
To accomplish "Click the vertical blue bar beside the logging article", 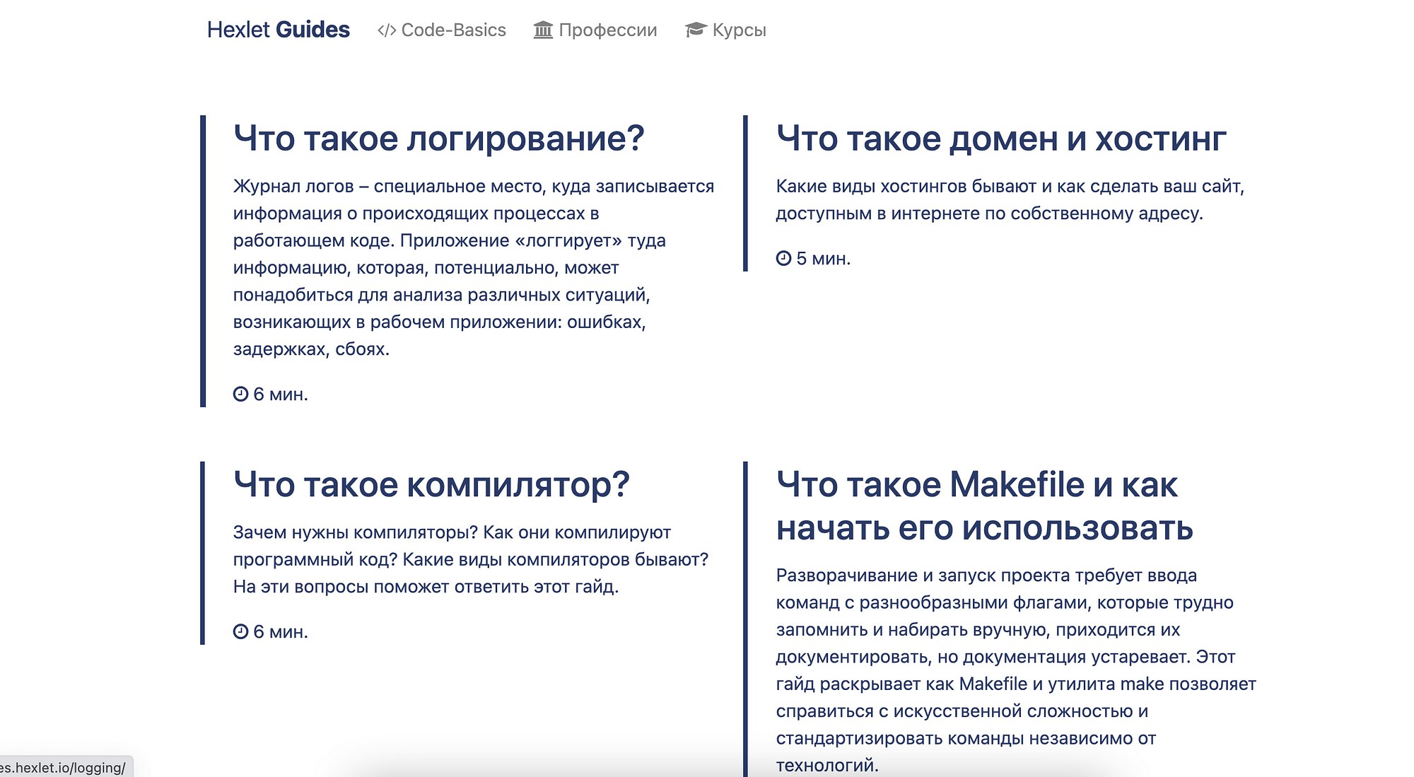I will pos(203,261).
